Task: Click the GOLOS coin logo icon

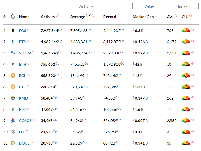Action: coord(13,120)
